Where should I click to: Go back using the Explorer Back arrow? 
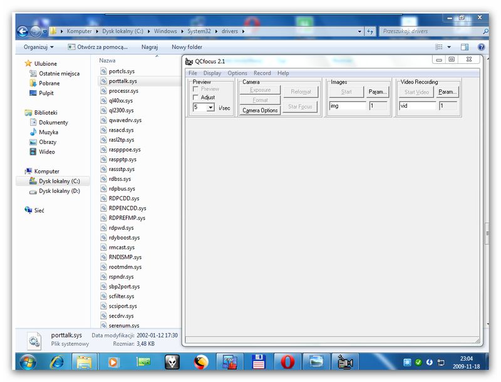tap(23, 31)
